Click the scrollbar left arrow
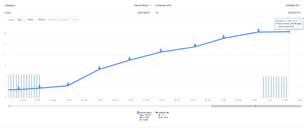Viewport: 305px width, 128px height. (10, 106)
